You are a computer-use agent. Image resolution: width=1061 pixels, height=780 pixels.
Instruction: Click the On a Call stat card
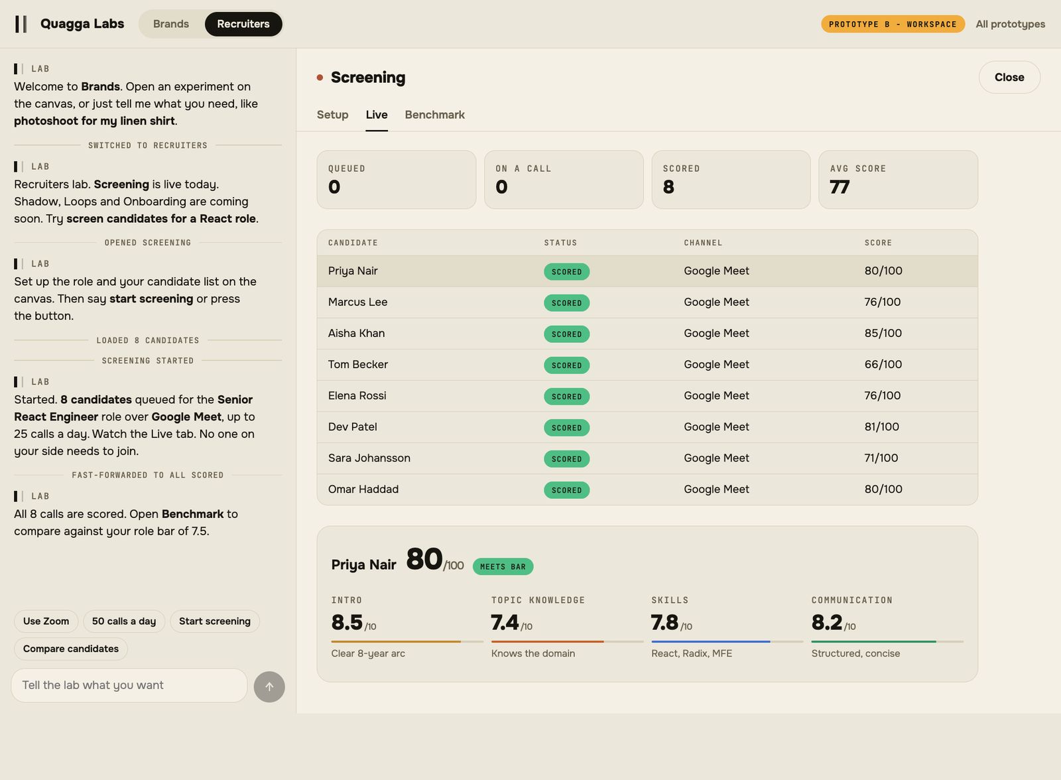564,180
